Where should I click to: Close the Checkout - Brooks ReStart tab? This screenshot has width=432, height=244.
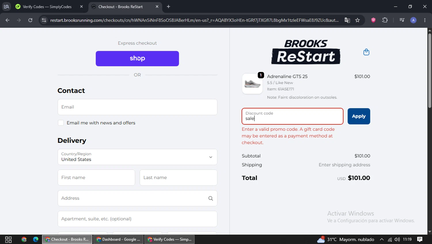[157, 7]
